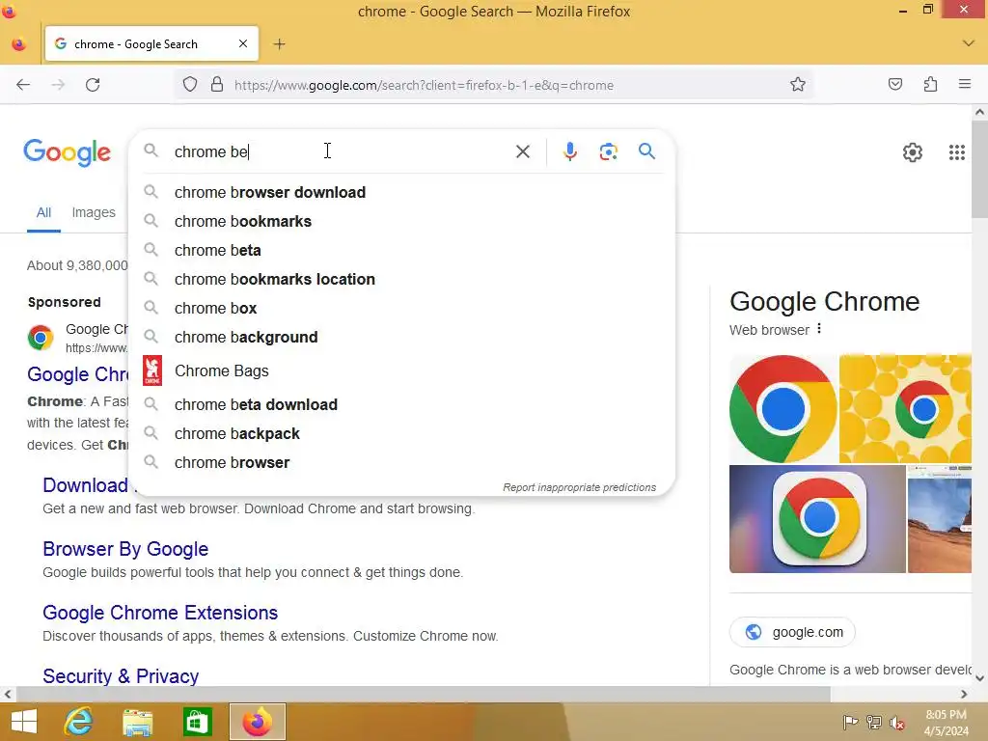Screen dimensions: 988x741
Task: Click the search field containing chrome be
Action: point(341,151)
